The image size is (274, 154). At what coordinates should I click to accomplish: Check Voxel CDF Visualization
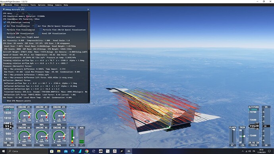pyautogui.click(x=40, y=33)
